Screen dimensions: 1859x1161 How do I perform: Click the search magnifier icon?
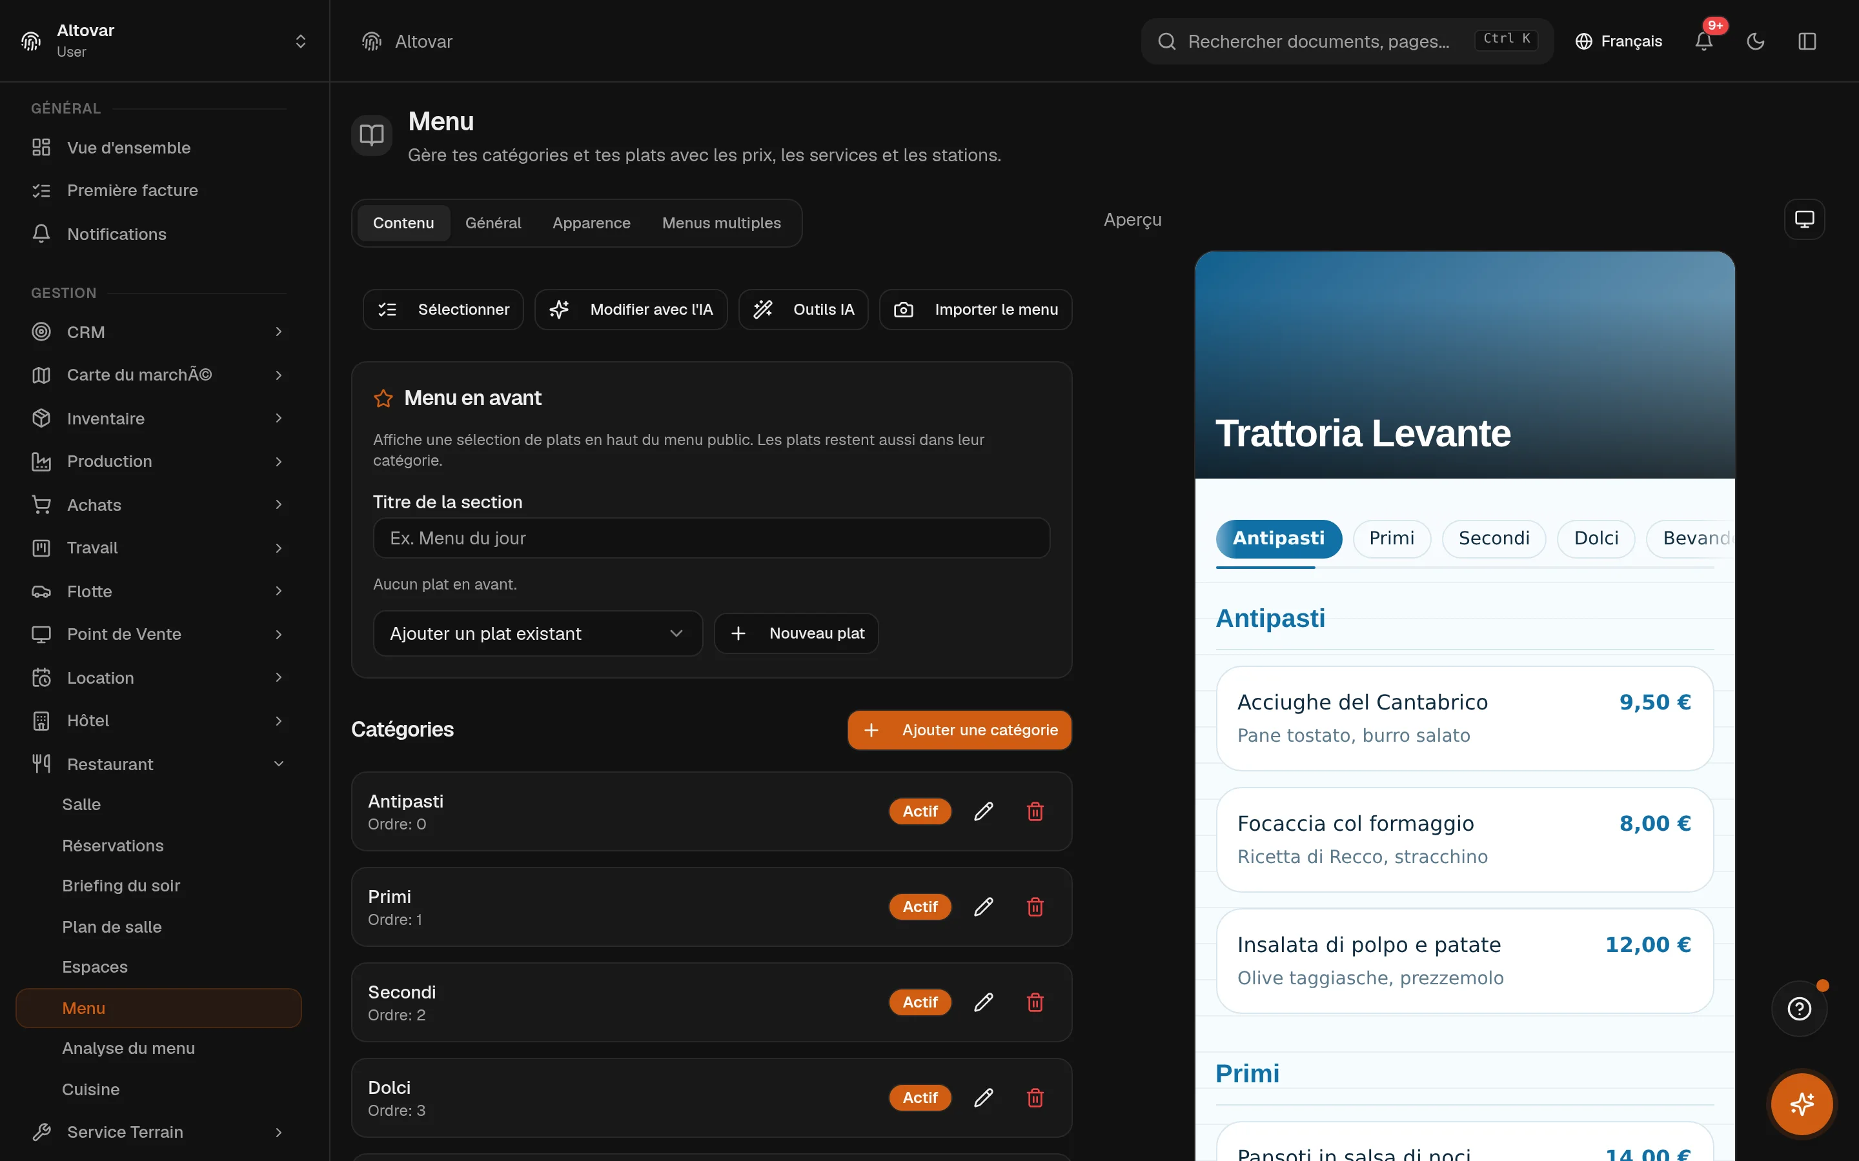pos(1166,41)
